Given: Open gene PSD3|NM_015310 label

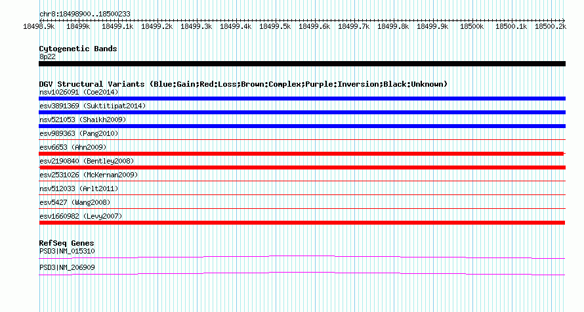Looking at the screenshot, I should [67, 251].
